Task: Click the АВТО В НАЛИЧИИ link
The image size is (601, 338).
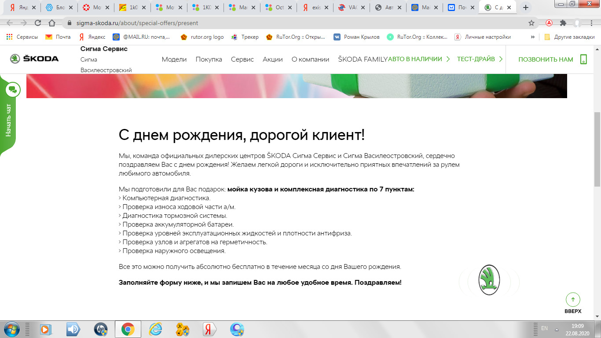Action: click(x=419, y=59)
